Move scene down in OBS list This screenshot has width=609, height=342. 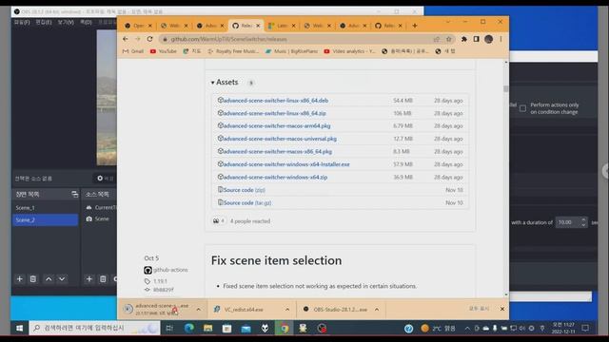(62, 278)
